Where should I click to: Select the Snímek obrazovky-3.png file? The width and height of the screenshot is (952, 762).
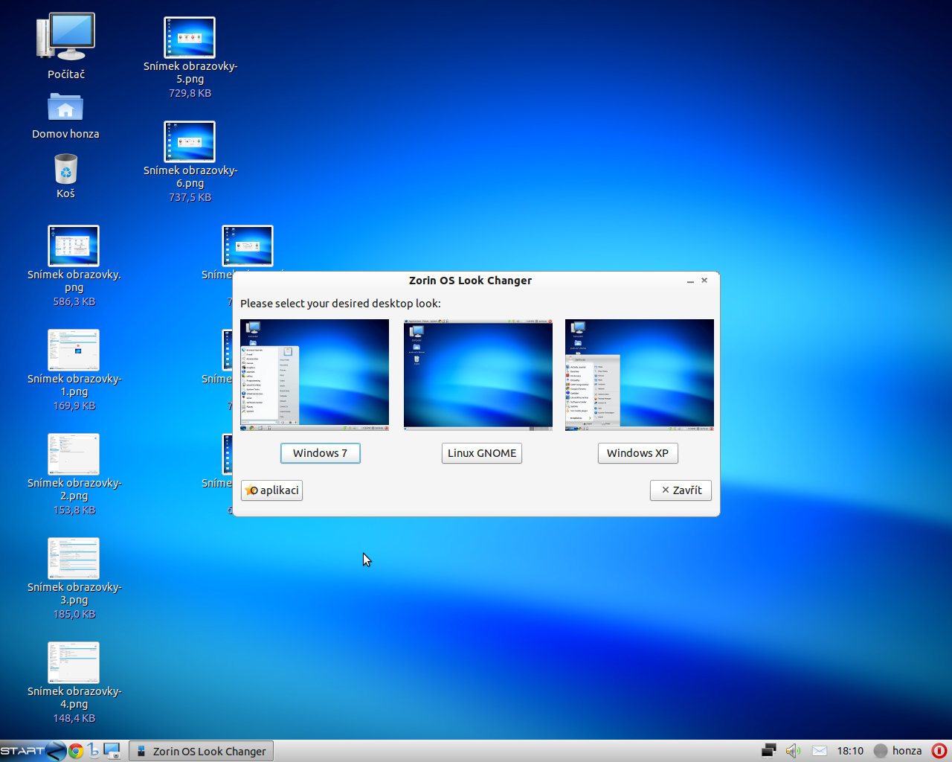tap(74, 558)
